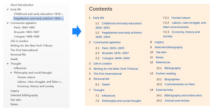Open the Life in London contents link
Image resolution: width=212 pixels, height=108 pixels.
102,64
